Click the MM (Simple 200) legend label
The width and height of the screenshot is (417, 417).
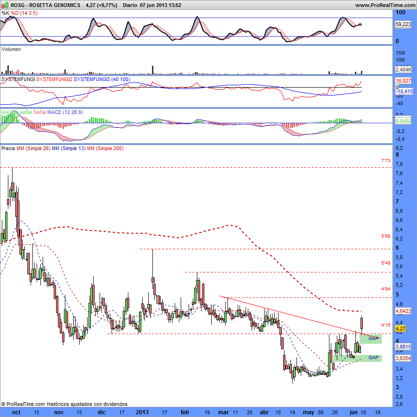click(105, 148)
